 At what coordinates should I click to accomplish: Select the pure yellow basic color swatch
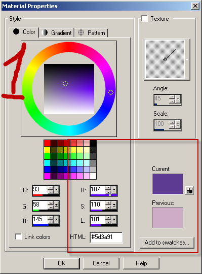(x=47, y=150)
